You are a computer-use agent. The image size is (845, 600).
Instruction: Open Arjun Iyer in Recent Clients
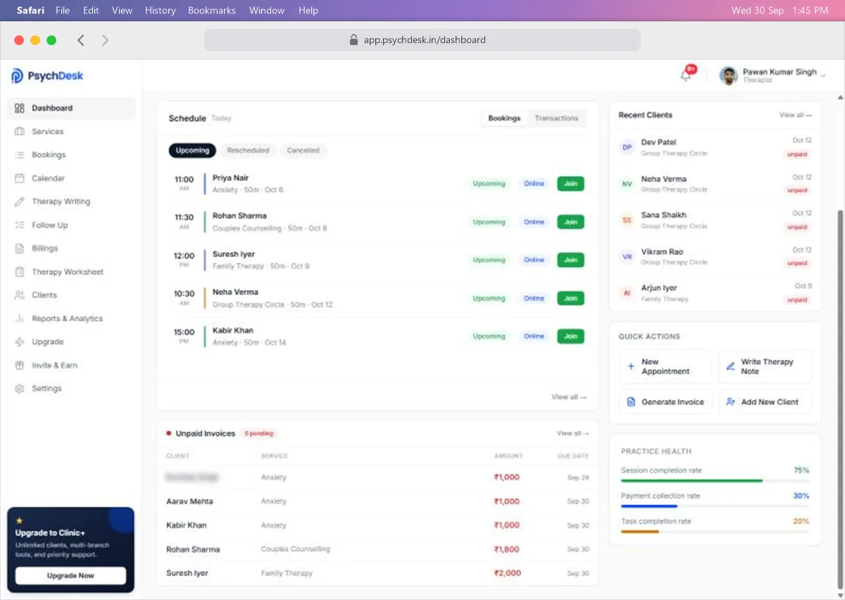click(715, 294)
